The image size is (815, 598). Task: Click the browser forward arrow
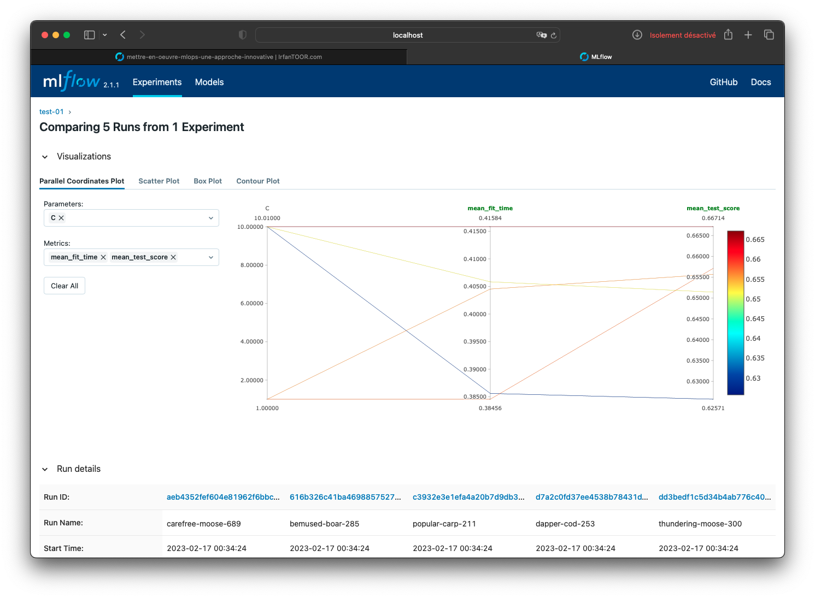(x=142, y=35)
